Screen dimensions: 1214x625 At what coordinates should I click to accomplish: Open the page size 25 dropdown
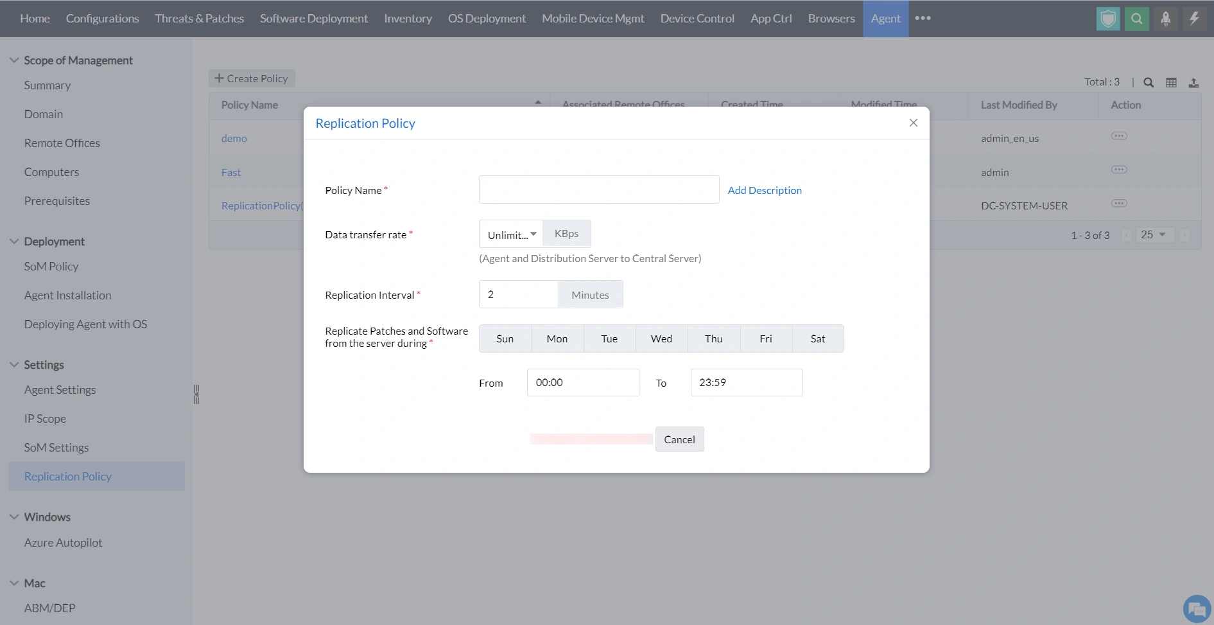(x=1155, y=235)
